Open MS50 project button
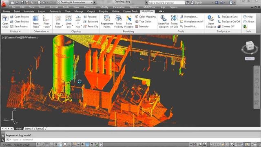Screen dimensions: 261x147 5,22
